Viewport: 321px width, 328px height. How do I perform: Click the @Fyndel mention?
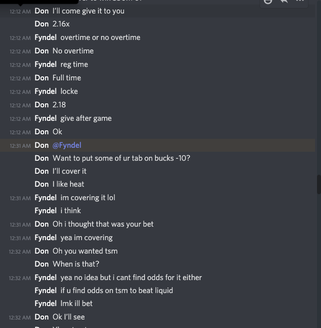[67, 145]
